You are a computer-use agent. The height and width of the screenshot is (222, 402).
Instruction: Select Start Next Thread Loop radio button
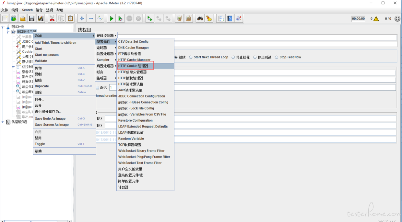pyautogui.click(x=191, y=57)
